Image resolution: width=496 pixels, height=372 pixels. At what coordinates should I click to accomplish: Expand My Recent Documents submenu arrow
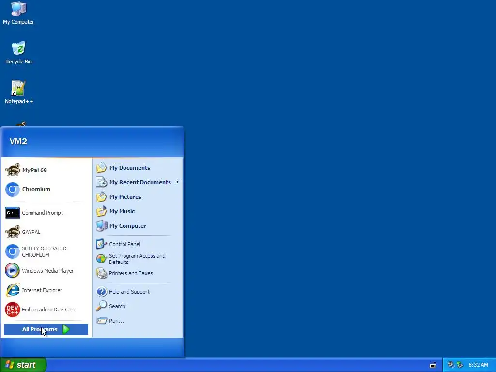(178, 182)
